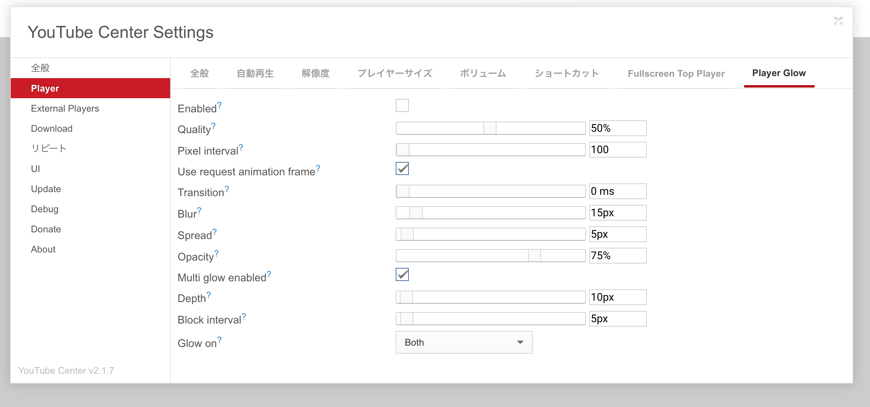Click the Quality slider handle
The height and width of the screenshot is (407, 870).
point(490,128)
